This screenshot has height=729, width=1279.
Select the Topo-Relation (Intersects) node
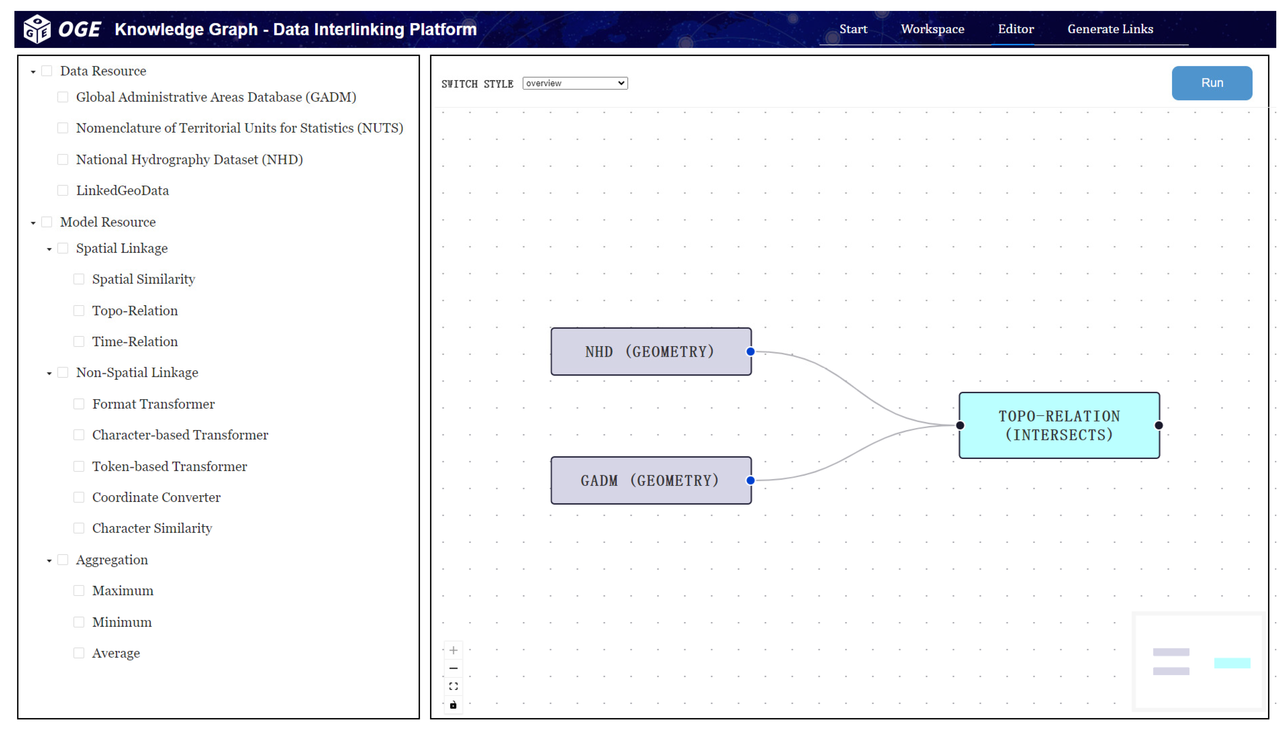point(1059,426)
